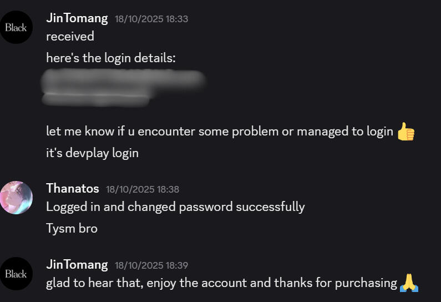The width and height of the screenshot is (441, 302).
Task: Select the "received" message
Action: pos(70,37)
